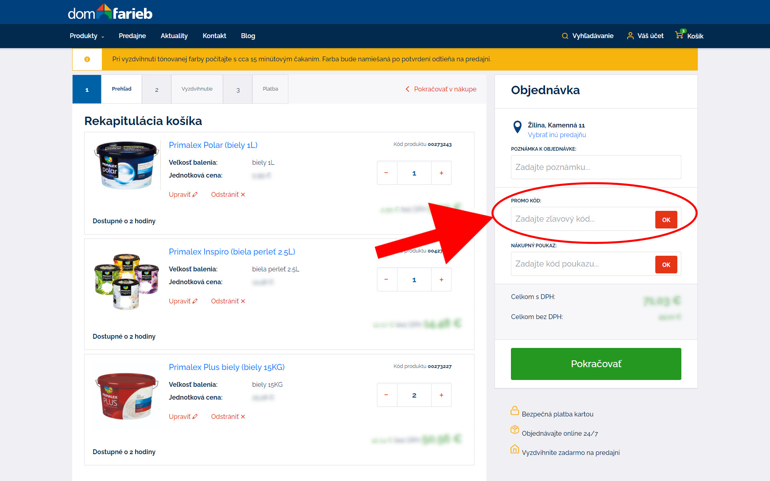Open the Košík cart icon
Viewport: 770px width, 481px height.
tap(680, 34)
